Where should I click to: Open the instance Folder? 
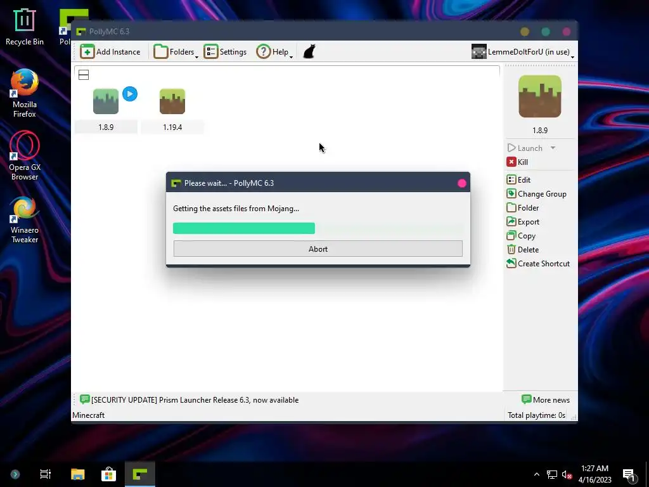(x=523, y=208)
